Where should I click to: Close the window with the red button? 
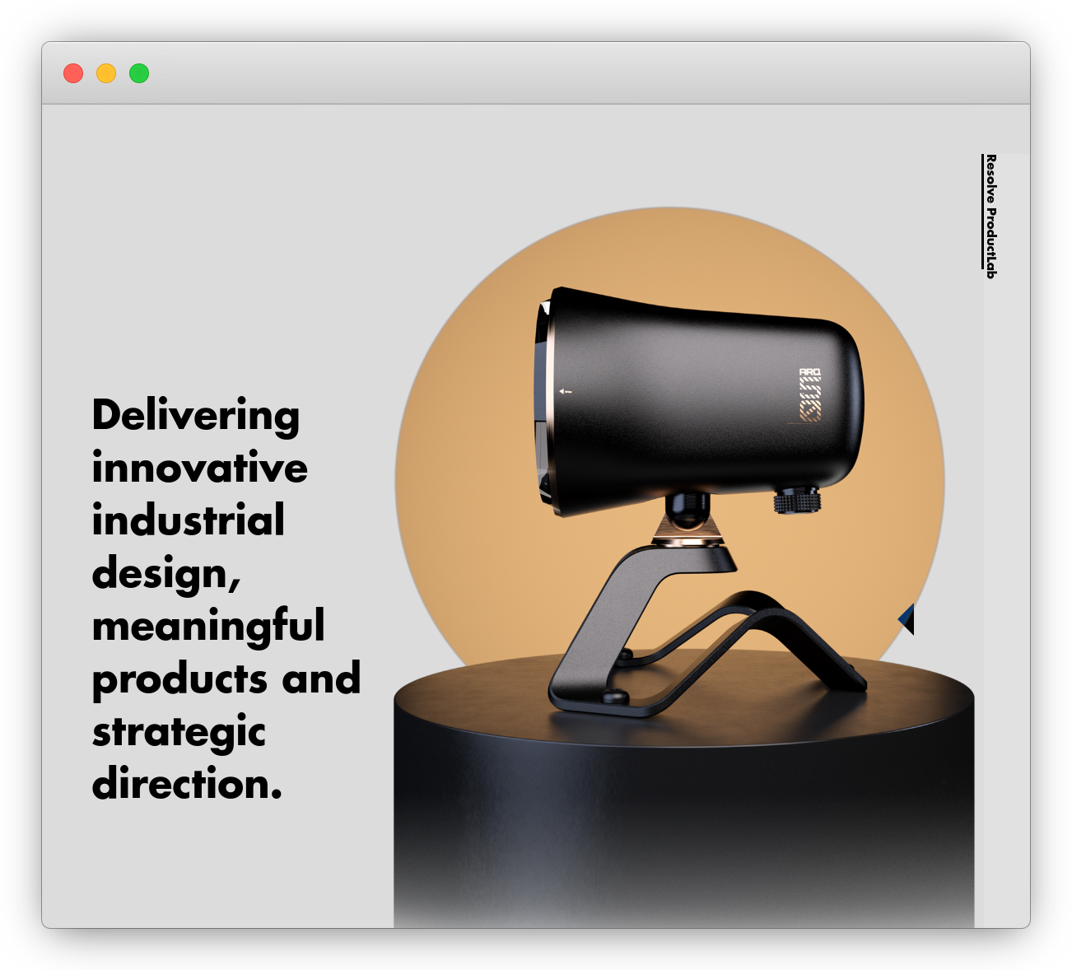73,73
